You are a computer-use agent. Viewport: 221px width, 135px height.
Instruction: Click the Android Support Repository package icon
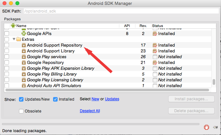coord(24,45)
